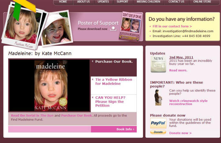
Task: Open the 2nd May, 2011 update link
Action: coord(181,57)
